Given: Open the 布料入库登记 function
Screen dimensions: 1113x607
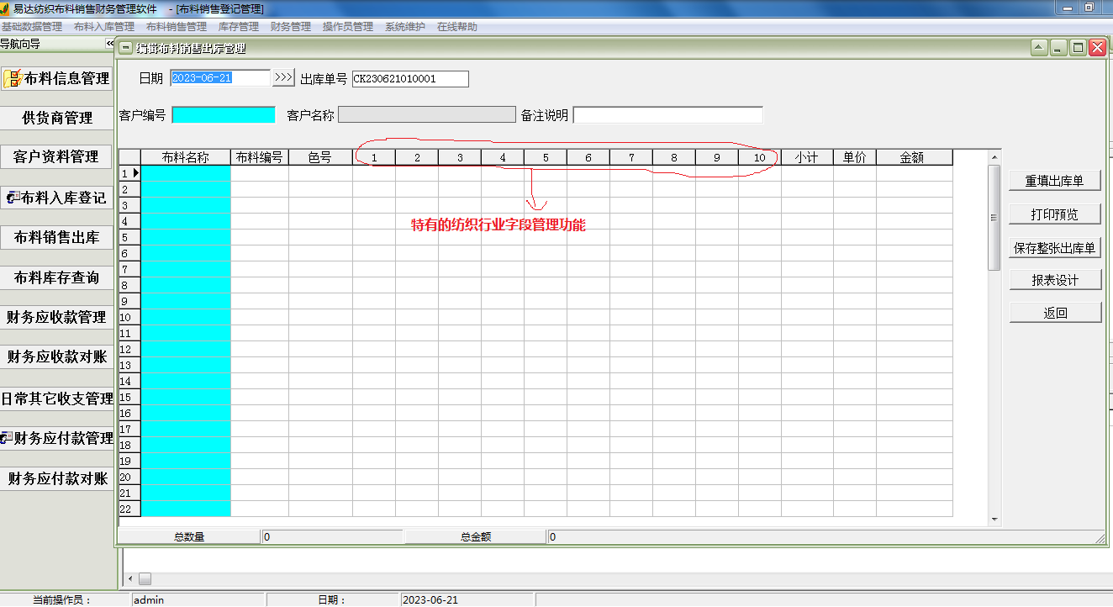Looking at the screenshot, I should tap(56, 197).
